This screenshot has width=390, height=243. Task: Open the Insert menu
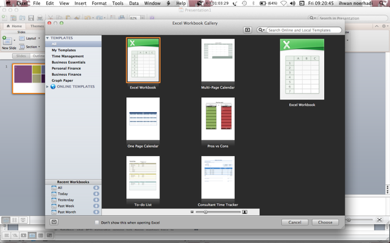coord(80,3)
